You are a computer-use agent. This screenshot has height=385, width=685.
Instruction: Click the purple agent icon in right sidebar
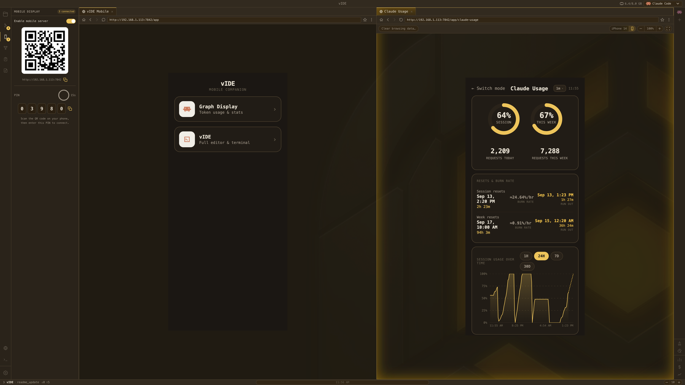click(x=679, y=12)
